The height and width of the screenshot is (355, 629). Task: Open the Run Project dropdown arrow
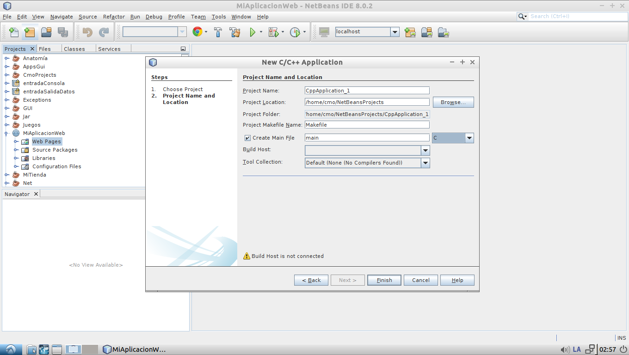pos(261,32)
